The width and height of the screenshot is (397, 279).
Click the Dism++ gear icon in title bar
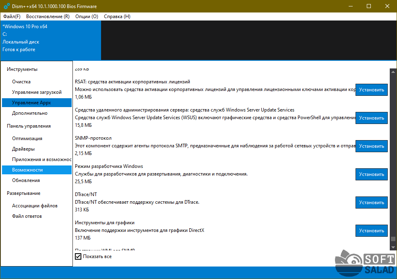(x=6, y=6)
